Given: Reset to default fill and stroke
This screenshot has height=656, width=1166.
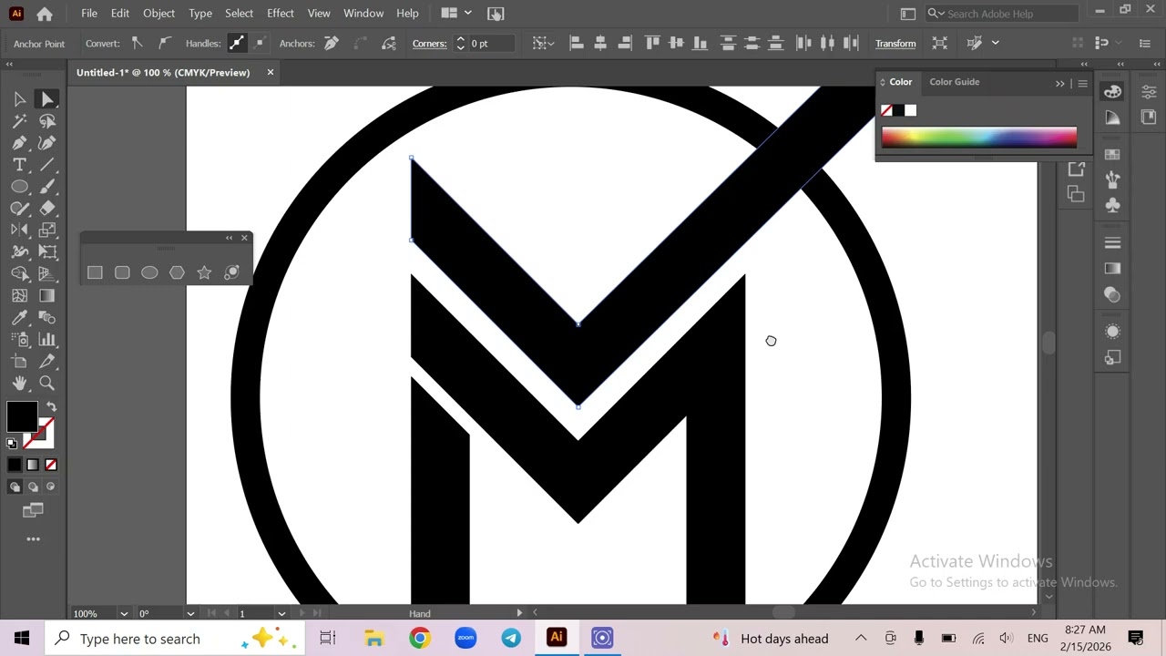Looking at the screenshot, I should [x=12, y=444].
